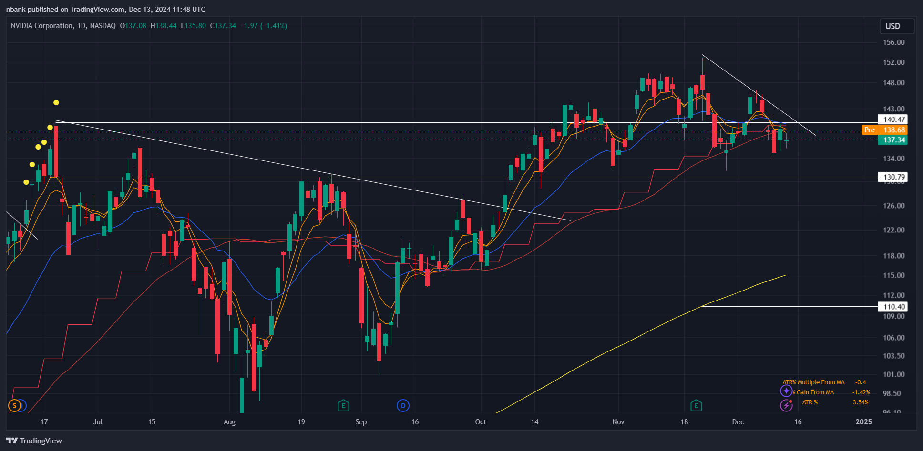The image size is (923, 451).
Task: Click the Jul date axis label
Action: (98, 422)
